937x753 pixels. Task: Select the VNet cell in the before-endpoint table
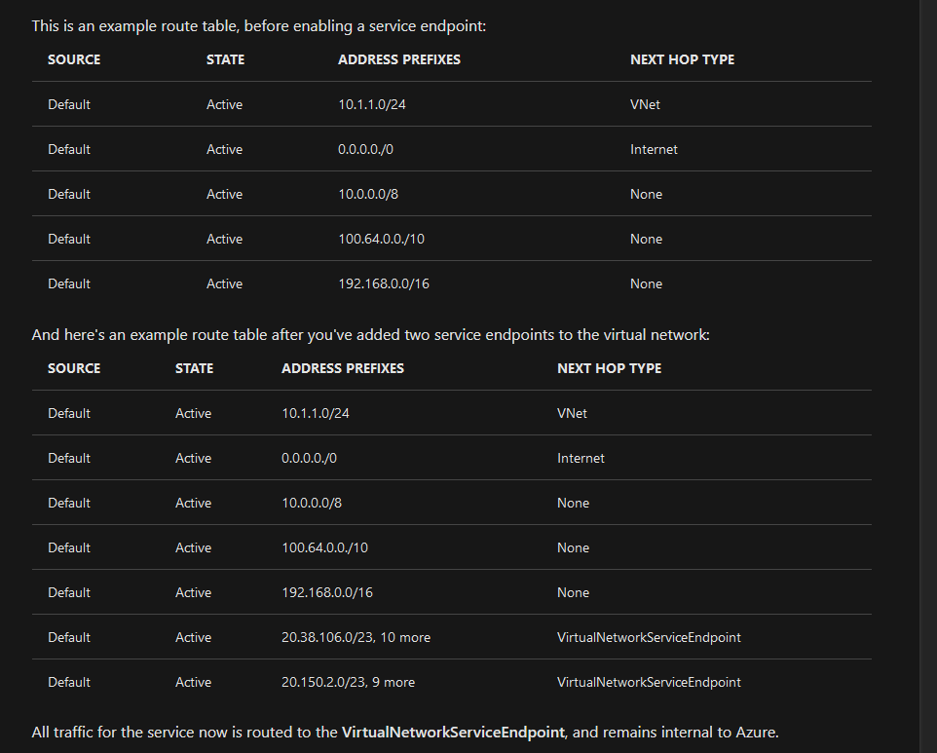click(x=645, y=104)
